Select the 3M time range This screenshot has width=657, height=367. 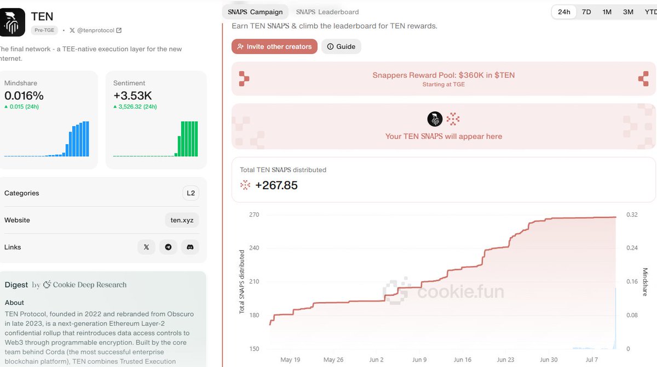628,12
